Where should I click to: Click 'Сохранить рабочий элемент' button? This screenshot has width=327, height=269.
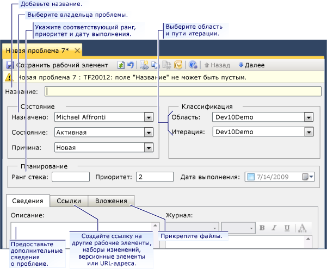(57, 65)
